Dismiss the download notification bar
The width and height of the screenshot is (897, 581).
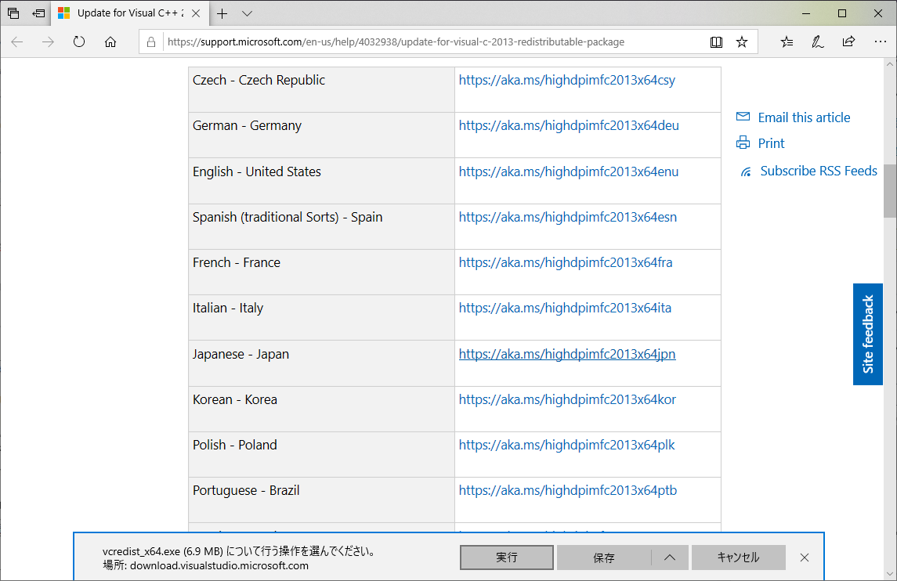pos(805,558)
